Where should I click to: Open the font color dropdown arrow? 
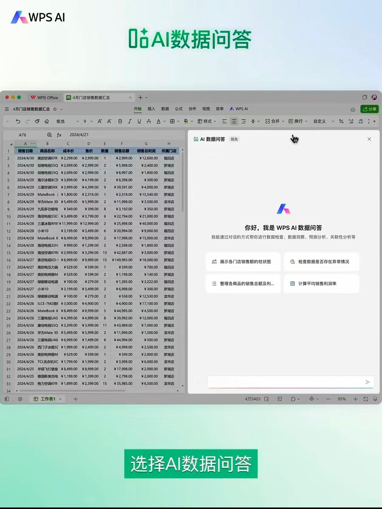[x=164, y=121]
